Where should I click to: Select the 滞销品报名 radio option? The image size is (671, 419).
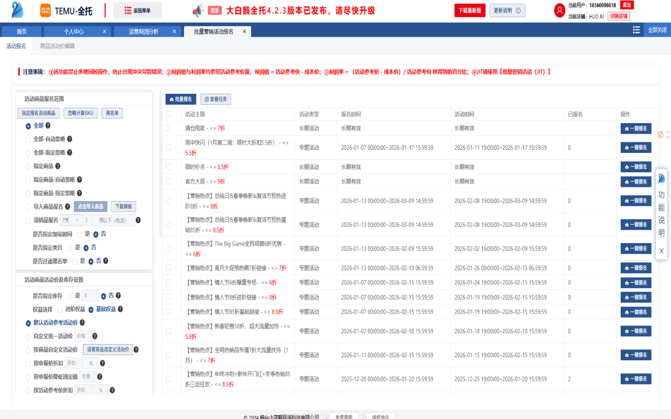(x=28, y=220)
